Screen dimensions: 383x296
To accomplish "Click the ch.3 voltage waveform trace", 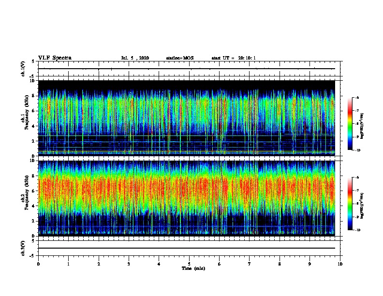I will (187, 248).
